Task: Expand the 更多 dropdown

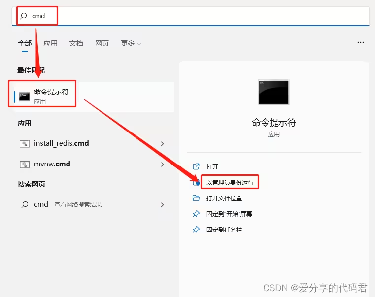Action: 131,43
